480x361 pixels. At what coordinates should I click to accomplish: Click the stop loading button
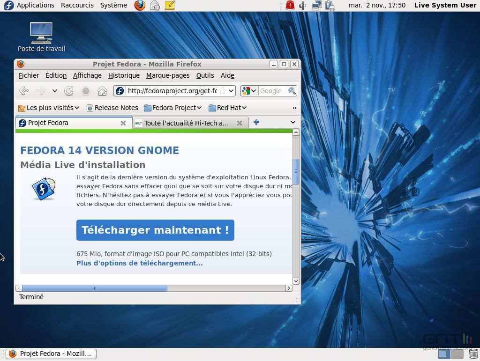click(86, 91)
